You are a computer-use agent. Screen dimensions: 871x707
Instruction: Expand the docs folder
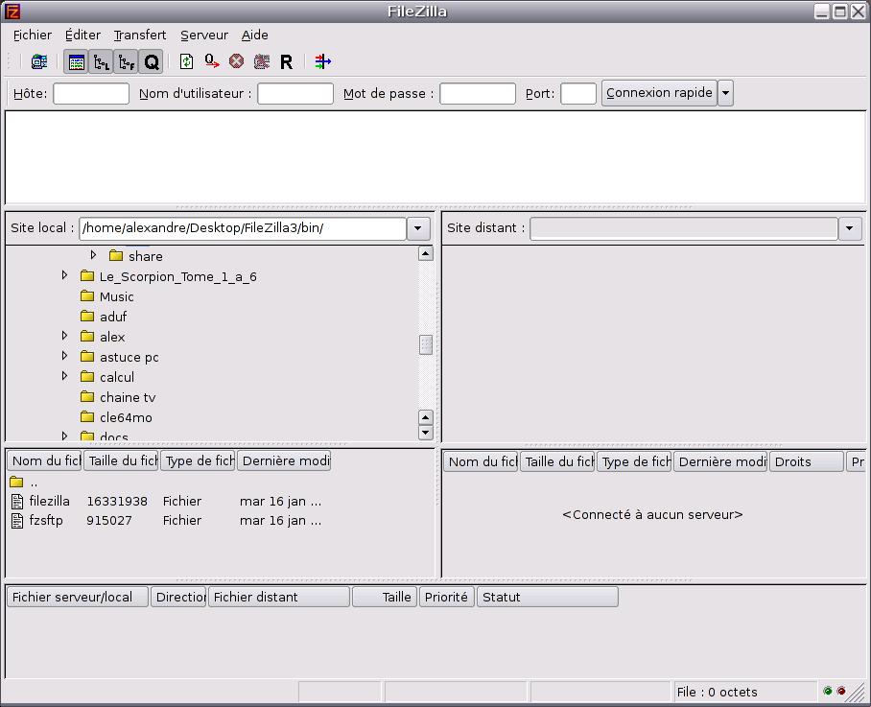(x=64, y=436)
